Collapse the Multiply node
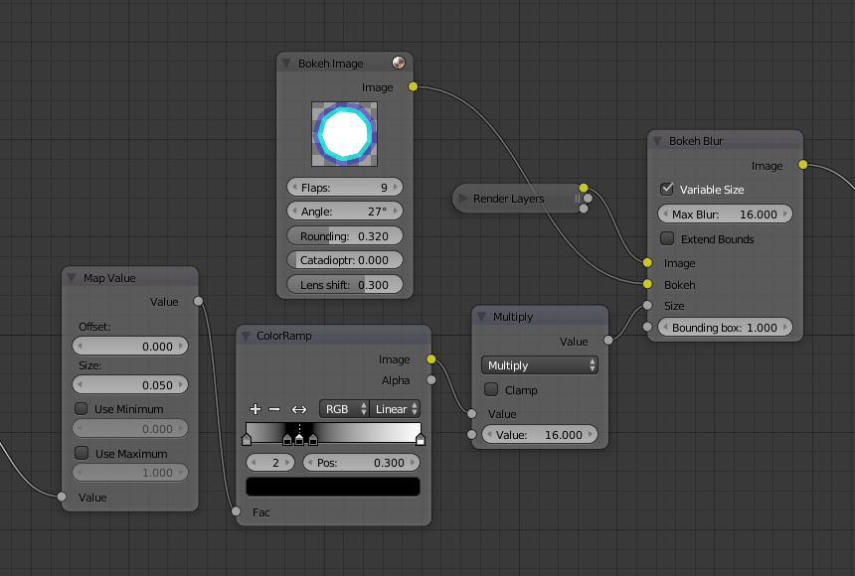Viewport: 855px width, 576px height. pos(481,317)
